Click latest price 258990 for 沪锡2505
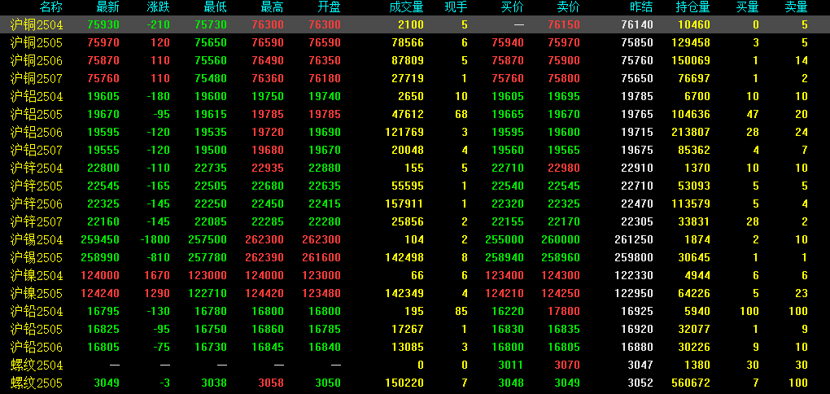Viewport: 830px width, 394px height. click(x=101, y=258)
